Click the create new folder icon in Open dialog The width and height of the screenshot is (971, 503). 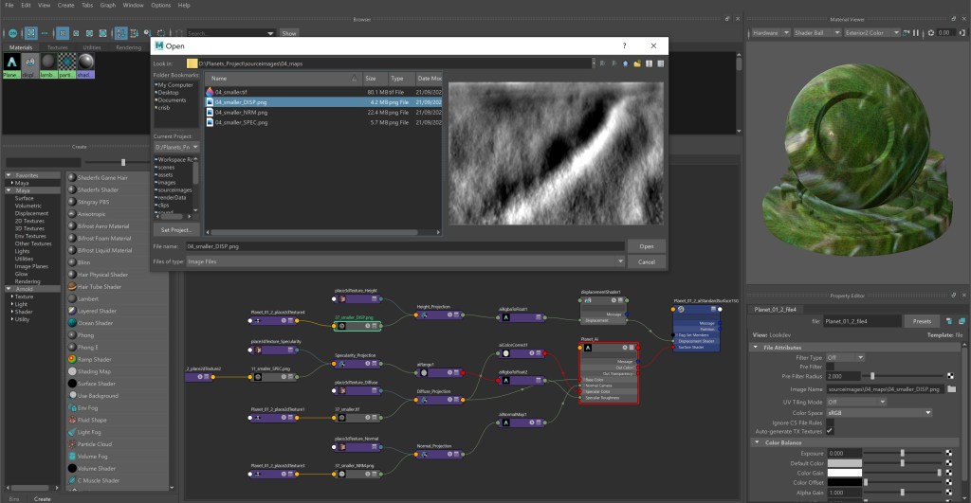[637, 63]
